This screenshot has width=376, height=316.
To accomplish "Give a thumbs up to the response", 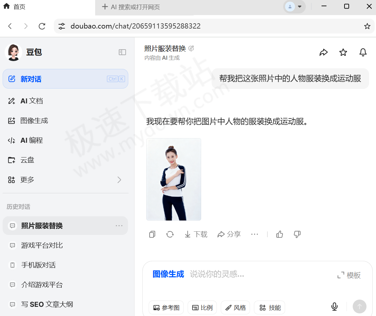I will click(279, 234).
